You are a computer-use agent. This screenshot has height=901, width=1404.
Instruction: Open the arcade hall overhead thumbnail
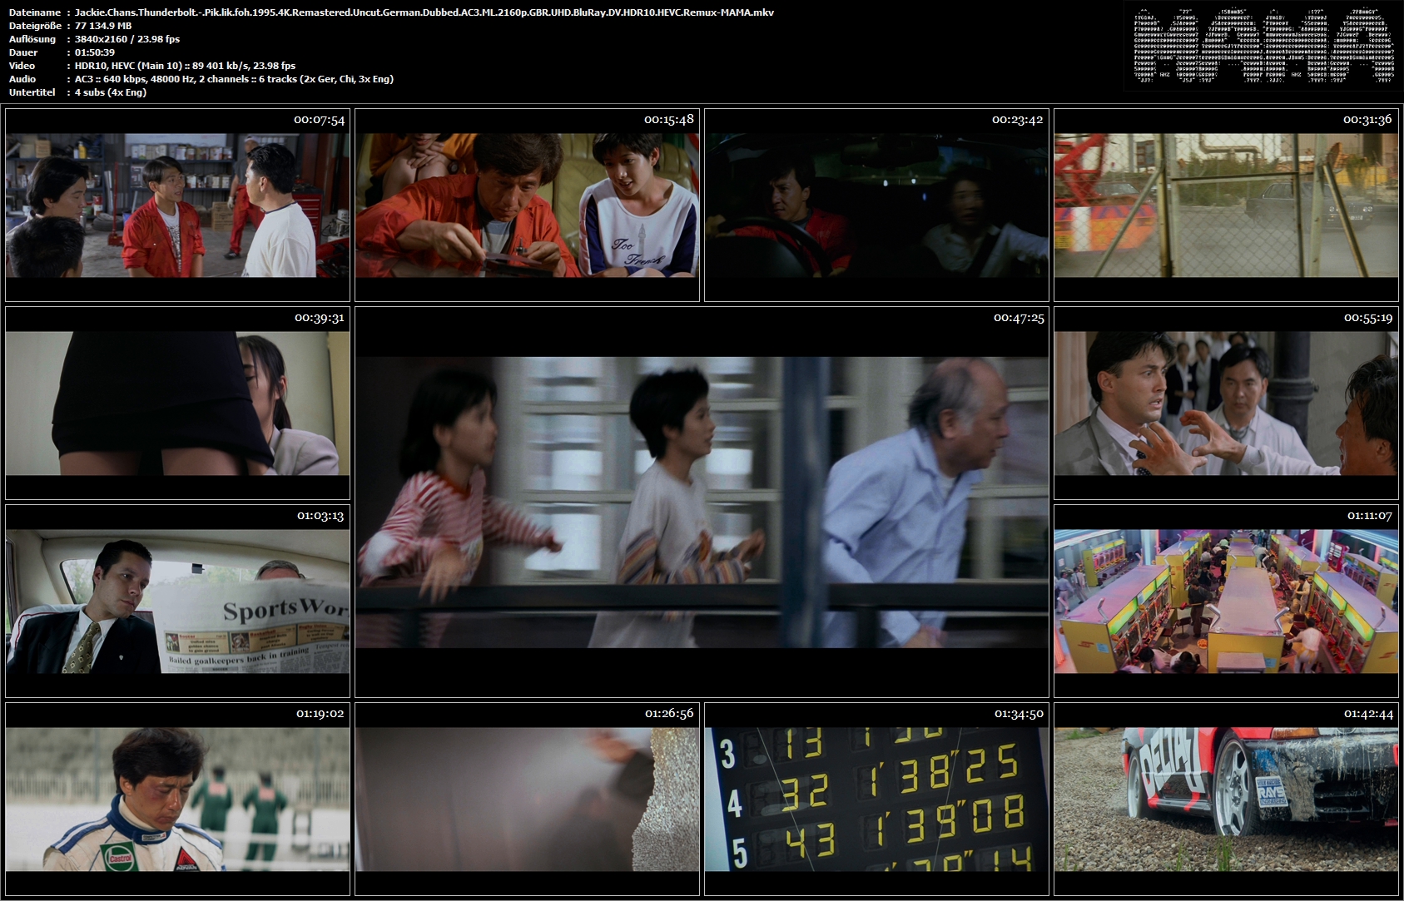[1226, 601]
